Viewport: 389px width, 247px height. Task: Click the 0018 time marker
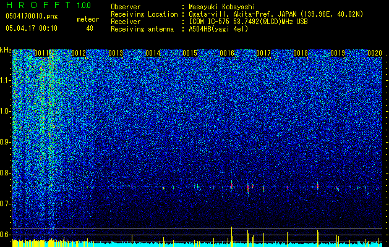pyautogui.click(x=301, y=53)
